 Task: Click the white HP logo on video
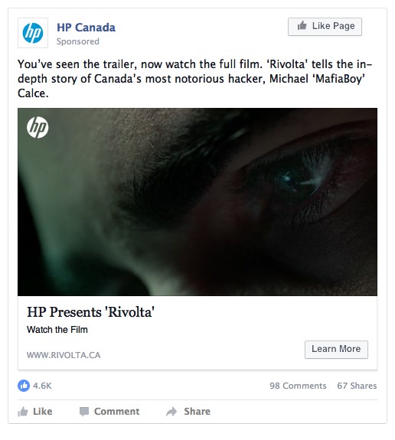pos(38,127)
